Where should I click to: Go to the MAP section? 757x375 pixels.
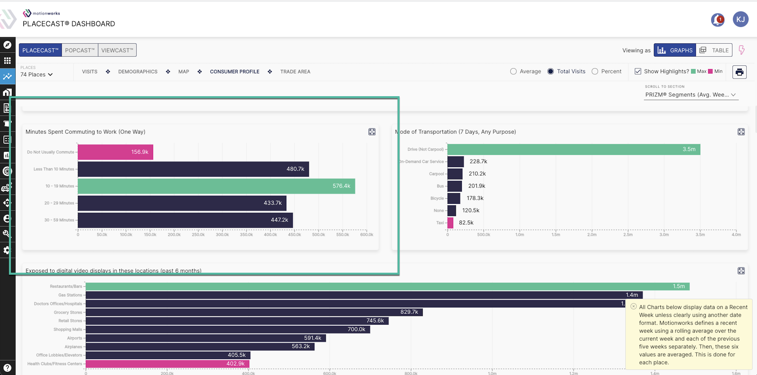point(183,72)
